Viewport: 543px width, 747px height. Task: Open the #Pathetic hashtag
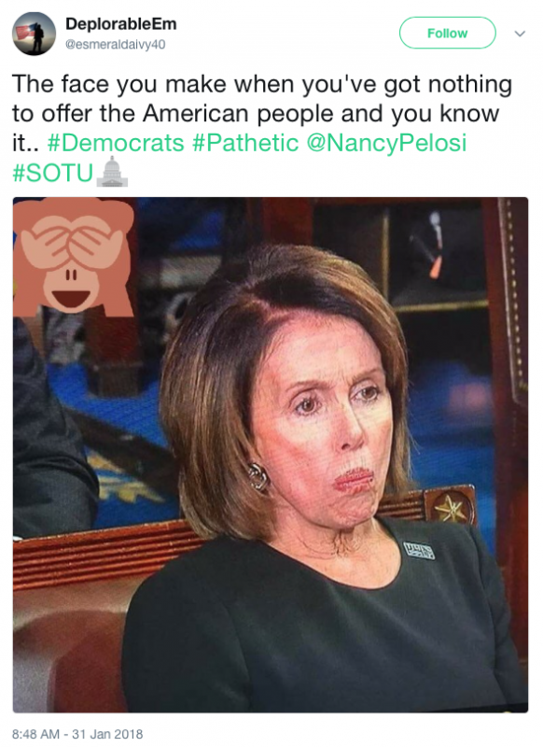click(245, 143)
